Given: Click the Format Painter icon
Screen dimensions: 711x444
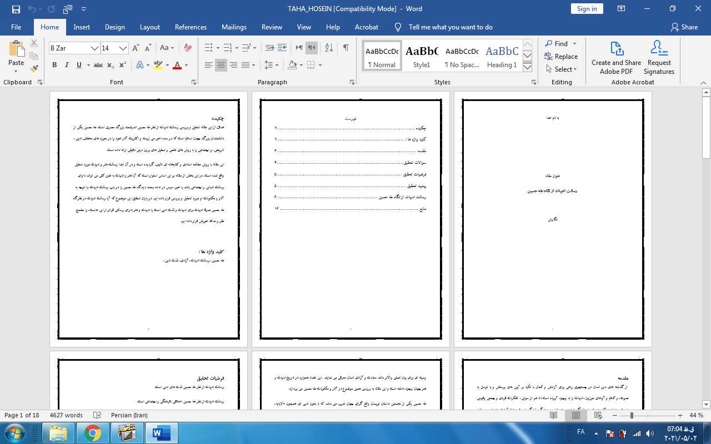Looking at the screenshot, I should 34,69.
